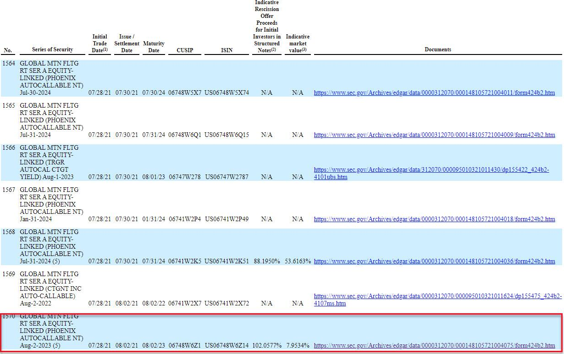The height and width of the screenshot is (354, 564).
Task: Click the Initial Trade Date column header
Action: click(100, 44)
